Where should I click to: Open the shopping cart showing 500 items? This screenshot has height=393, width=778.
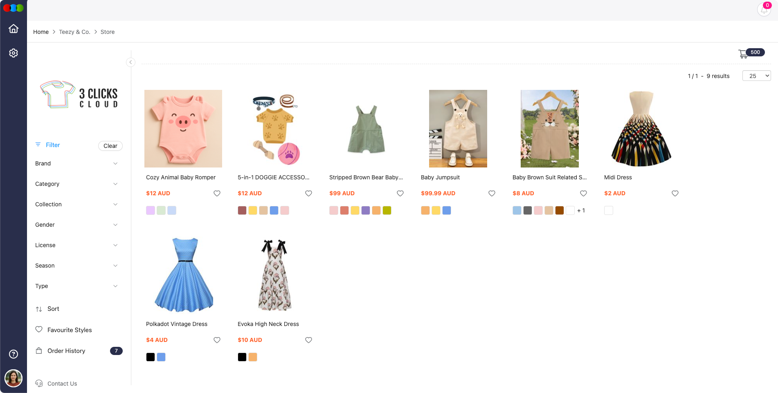(x=743, y=54)
